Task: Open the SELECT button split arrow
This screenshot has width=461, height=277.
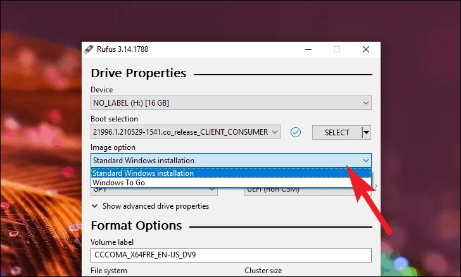Action: pyautogui.click(x=366, y=132)
